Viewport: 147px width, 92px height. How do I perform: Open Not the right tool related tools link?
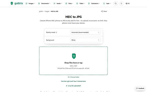[73, 81]
